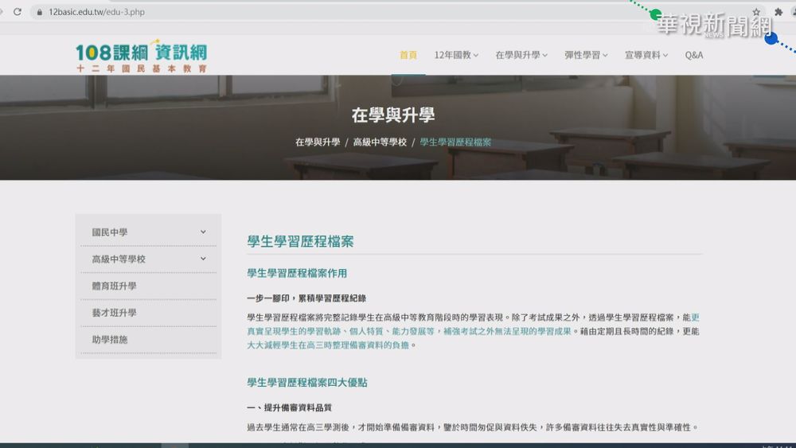Click the 108課綱資訊網 logo

click(x=142, y=56)
